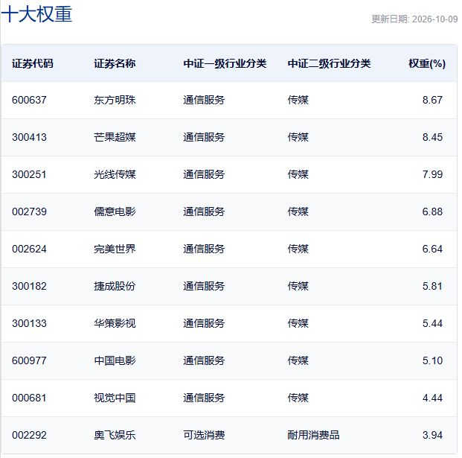Click weight value 4.44
The width and height of the screenshot is (462, 458).
coord(432,398)
